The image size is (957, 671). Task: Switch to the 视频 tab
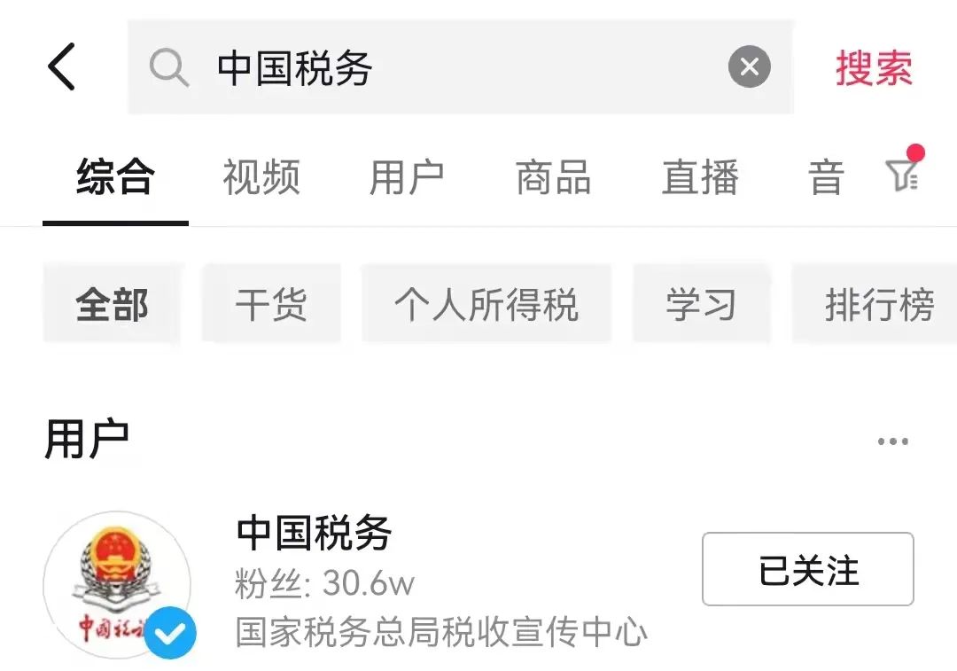[x=261, y=177]
